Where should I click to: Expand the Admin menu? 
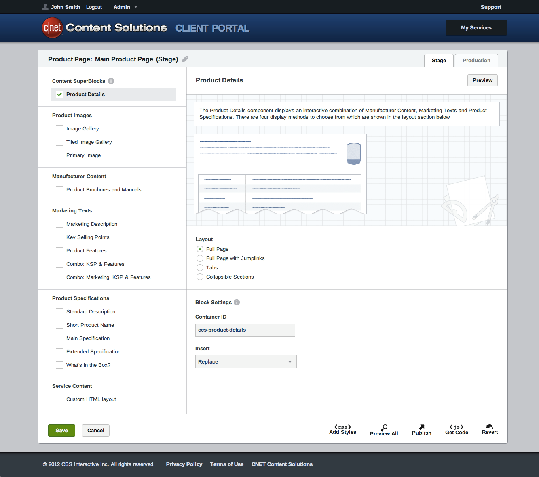pyautogui.click(x=125, y=7)
